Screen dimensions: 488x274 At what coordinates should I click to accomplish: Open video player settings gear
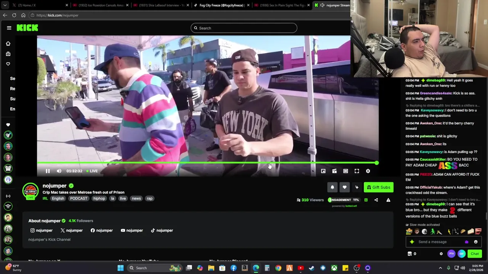pos(368,171)
